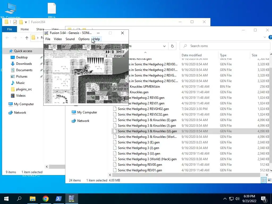The image size is (272, 204).
Task: Select Sonic the Hedgehog 2 REVGH02.gen
Action: tap(143, 109)
